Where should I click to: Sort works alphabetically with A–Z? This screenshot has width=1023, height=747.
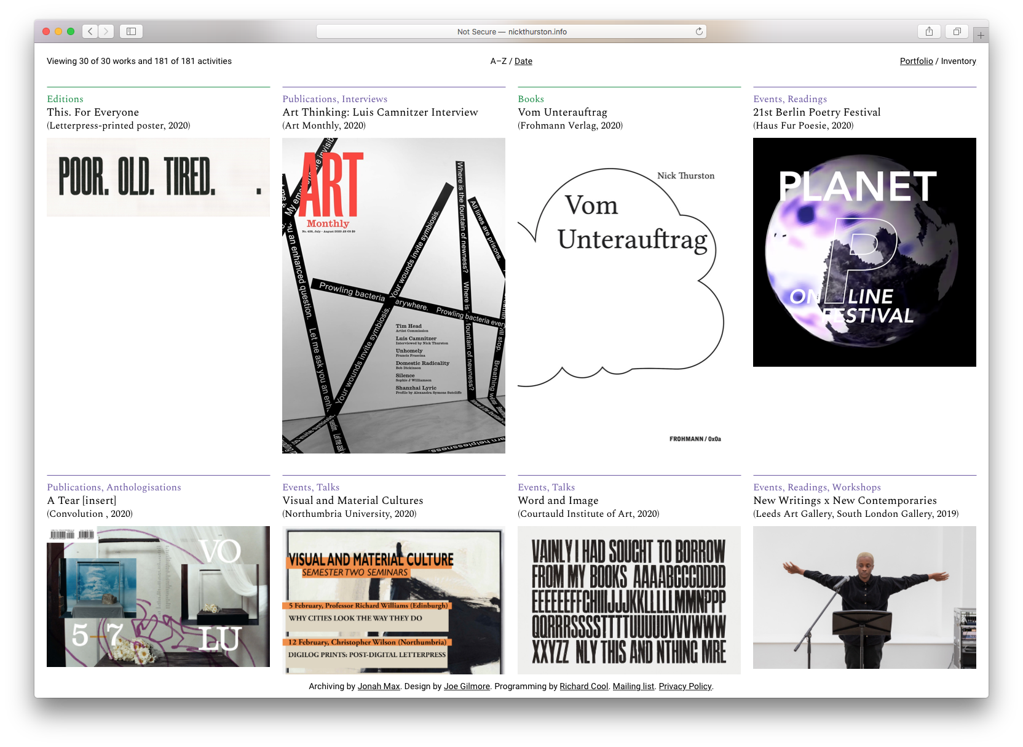[x=498, y=61]
